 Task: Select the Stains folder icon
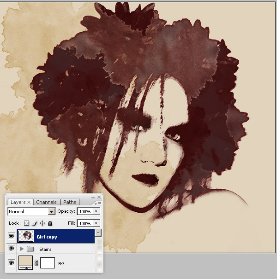tap(30, 249)
